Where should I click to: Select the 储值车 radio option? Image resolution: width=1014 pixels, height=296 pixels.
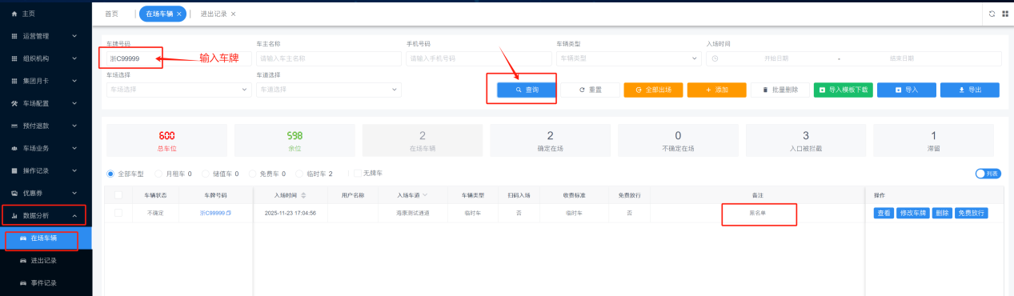tap(206, 173)
